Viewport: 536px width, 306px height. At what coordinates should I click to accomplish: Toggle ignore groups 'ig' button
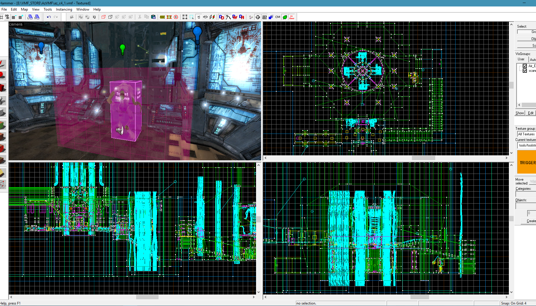94,17
